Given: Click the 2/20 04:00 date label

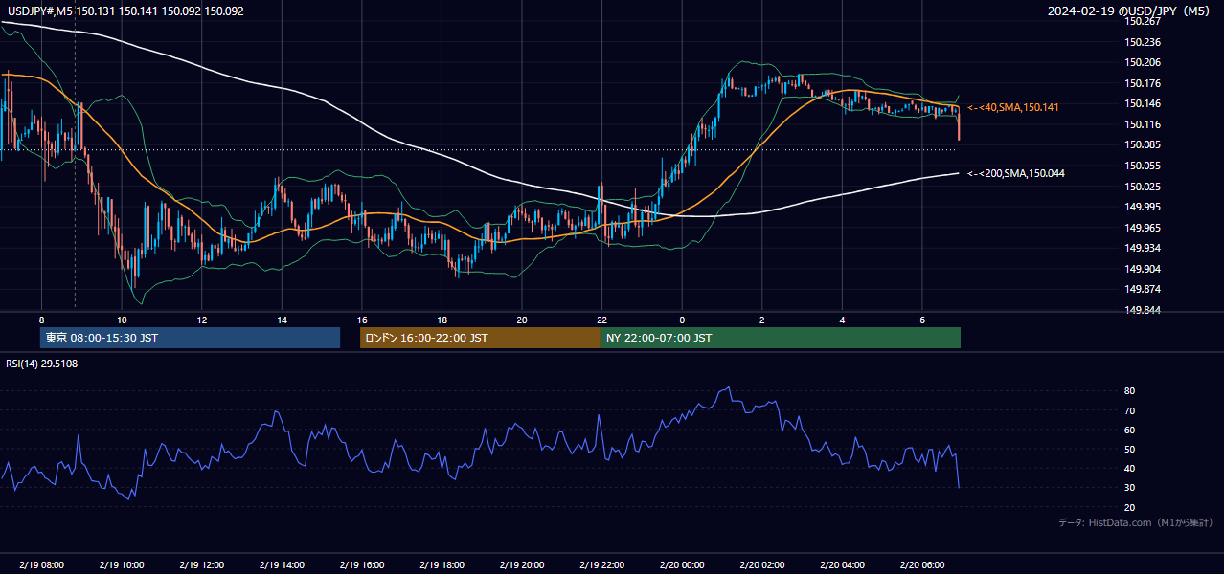Looking at the screenshot, I should coord(843,565).
